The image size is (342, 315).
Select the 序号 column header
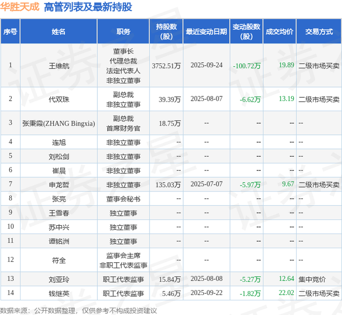click(x=10, y=32)
